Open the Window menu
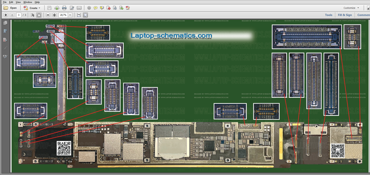The image size is (370, 175). [x=28, y=2]
